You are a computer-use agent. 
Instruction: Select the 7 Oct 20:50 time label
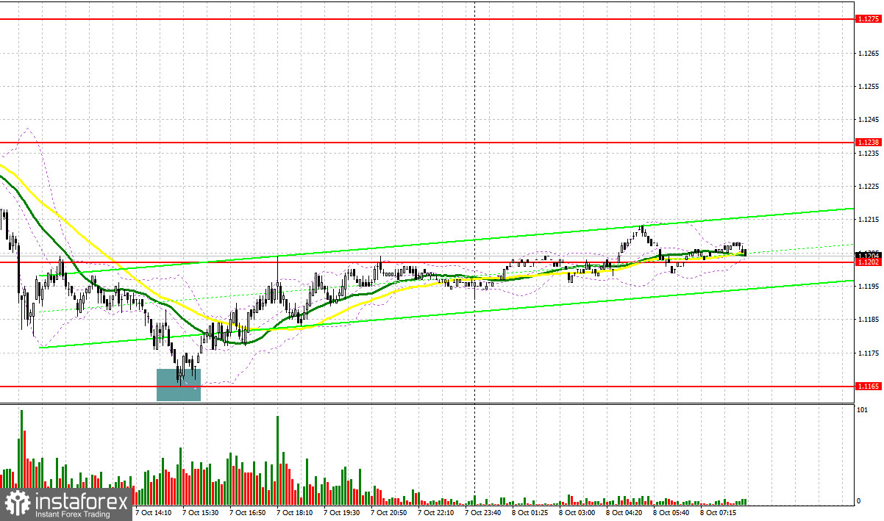pyautogui.click(x=388, y=511)
